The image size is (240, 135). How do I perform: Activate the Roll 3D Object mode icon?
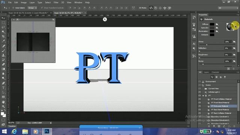pos(156,8)
